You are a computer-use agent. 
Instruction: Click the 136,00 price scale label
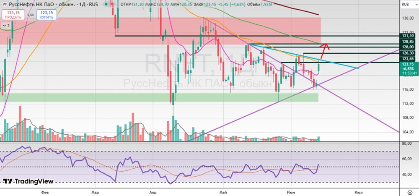[x=407, y=18]
